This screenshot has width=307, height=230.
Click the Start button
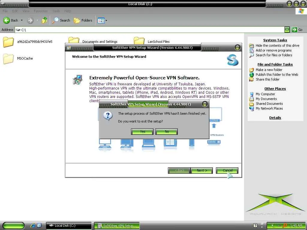click(x=14, y=226)
